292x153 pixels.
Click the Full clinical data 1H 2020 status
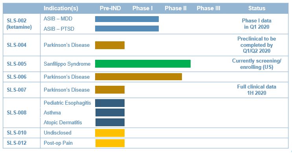(x=257, y=90)
